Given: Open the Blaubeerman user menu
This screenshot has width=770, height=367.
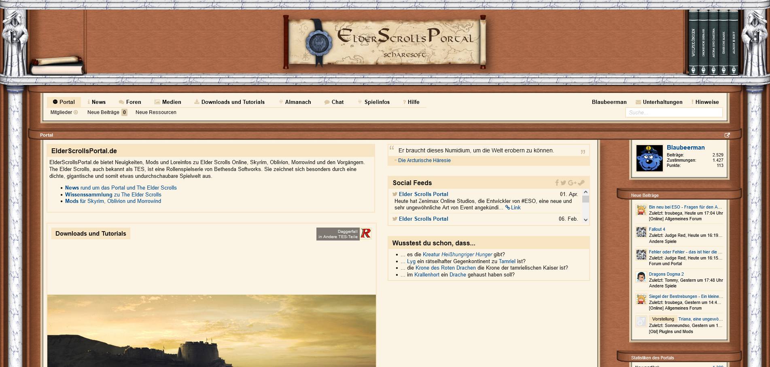Looking at the screenshot, I should pos(609,102).
